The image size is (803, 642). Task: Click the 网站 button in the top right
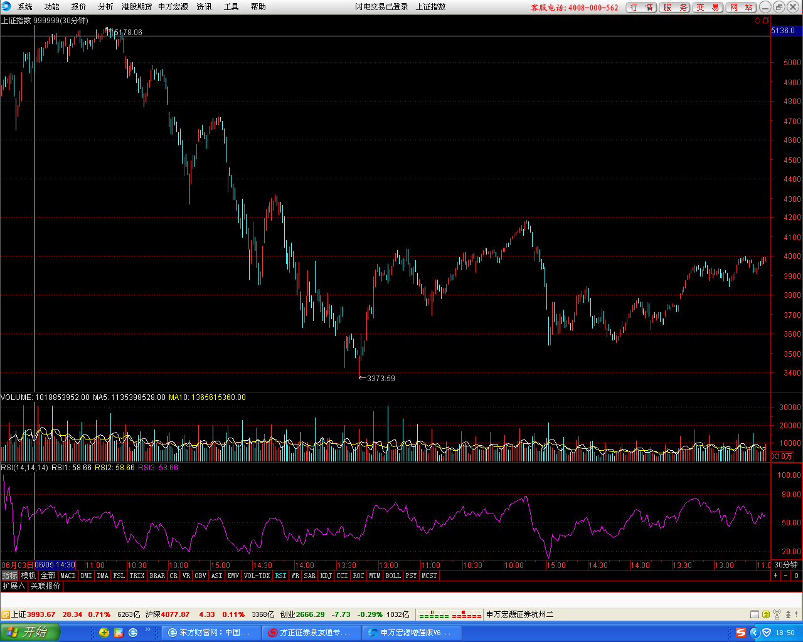742,8
